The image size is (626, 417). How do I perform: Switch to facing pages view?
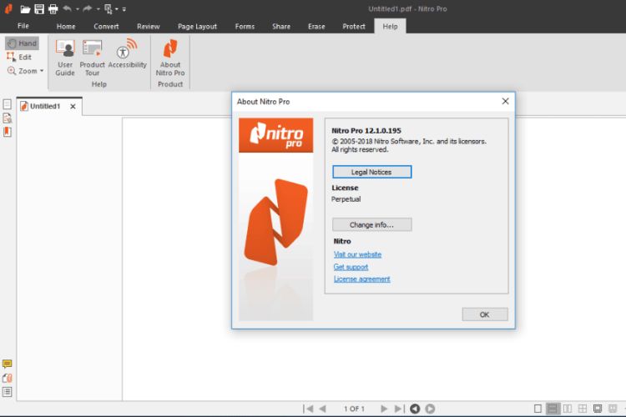(568, 409)
